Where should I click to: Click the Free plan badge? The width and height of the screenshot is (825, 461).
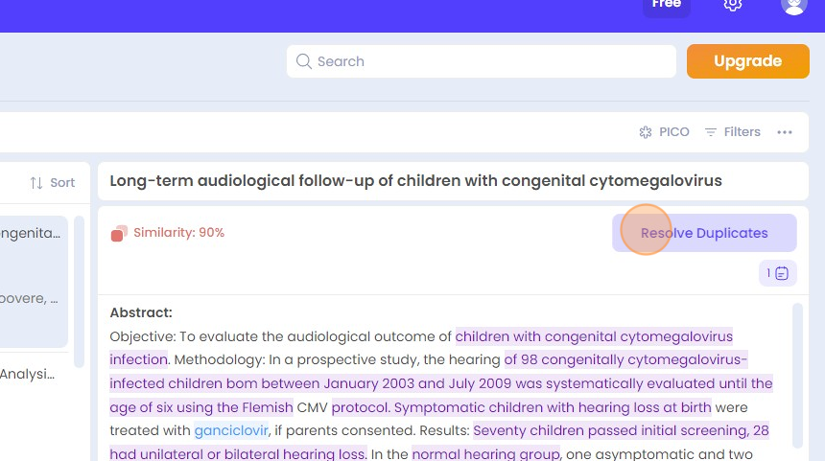pos(667,7)
